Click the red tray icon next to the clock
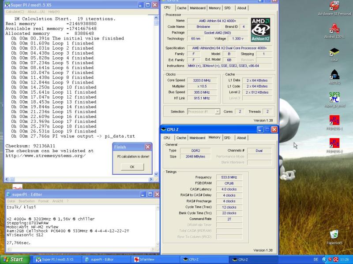The height and width of the screenshot is (264, 353). pyautogui.click(x=335, y=260)
